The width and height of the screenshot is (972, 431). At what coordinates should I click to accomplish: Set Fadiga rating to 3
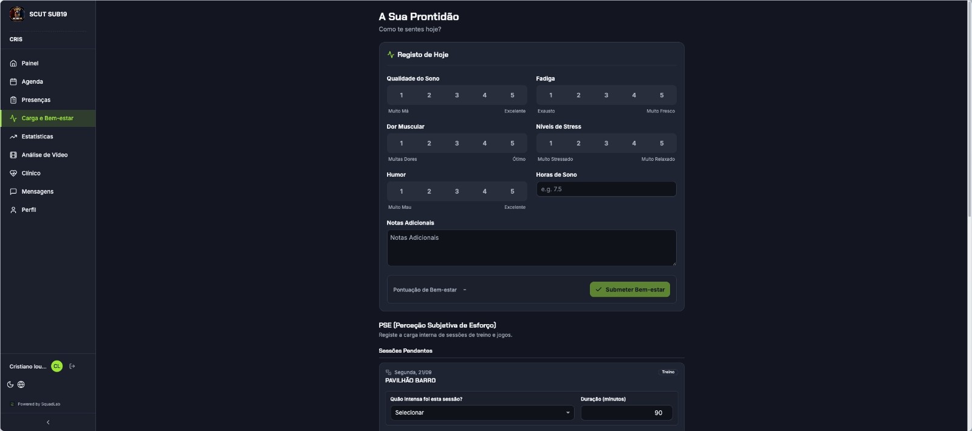coord(606,95)
